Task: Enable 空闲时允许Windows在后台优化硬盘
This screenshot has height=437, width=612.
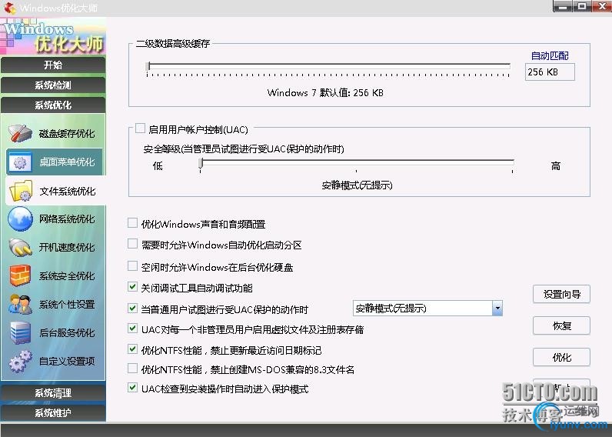Action: coord(133,266)
